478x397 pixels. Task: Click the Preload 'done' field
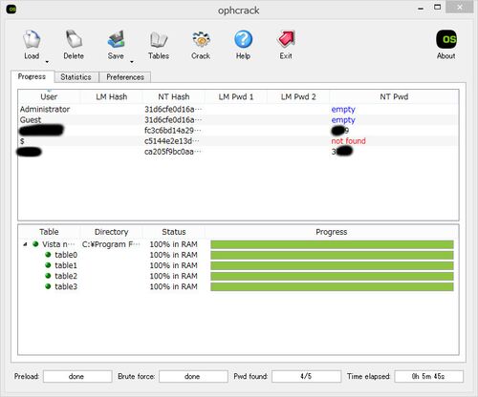point(77,376)
